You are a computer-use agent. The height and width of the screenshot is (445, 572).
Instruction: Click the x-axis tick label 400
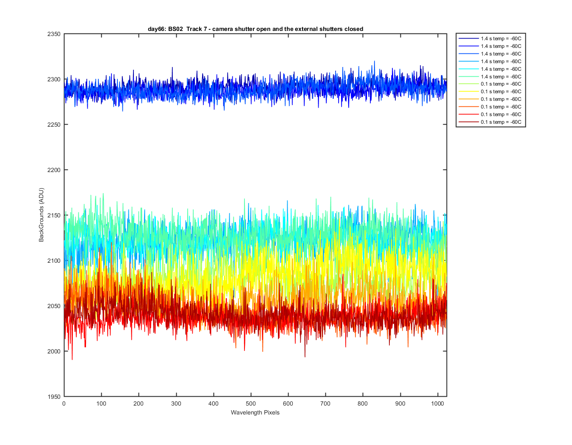214,403
